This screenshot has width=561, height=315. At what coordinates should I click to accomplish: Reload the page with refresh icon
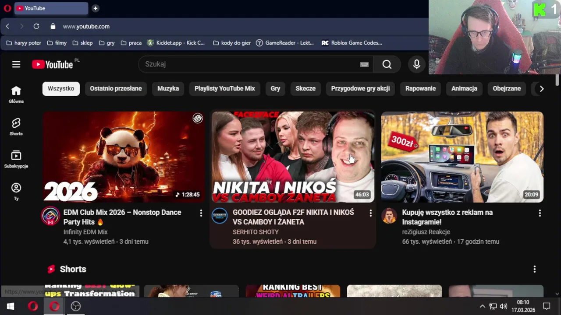[36, 26]
